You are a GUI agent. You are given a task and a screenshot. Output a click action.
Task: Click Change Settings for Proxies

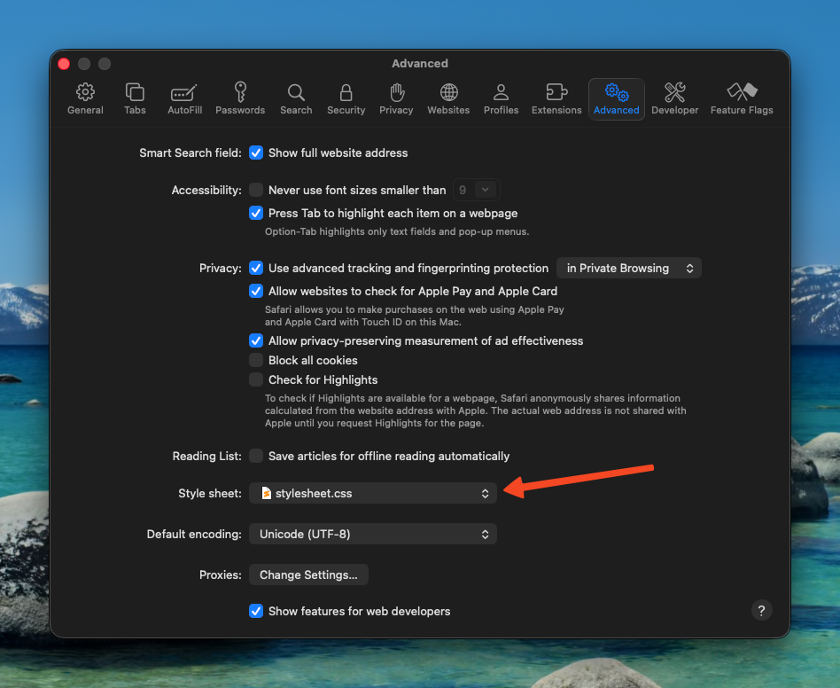pos(308,575)
